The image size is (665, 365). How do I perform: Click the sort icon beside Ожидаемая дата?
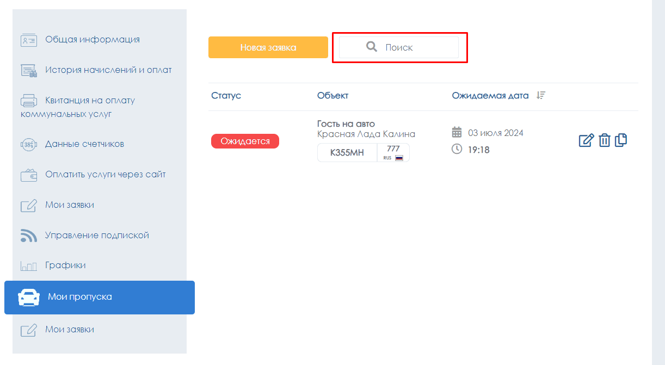click(x=540, y=95)
